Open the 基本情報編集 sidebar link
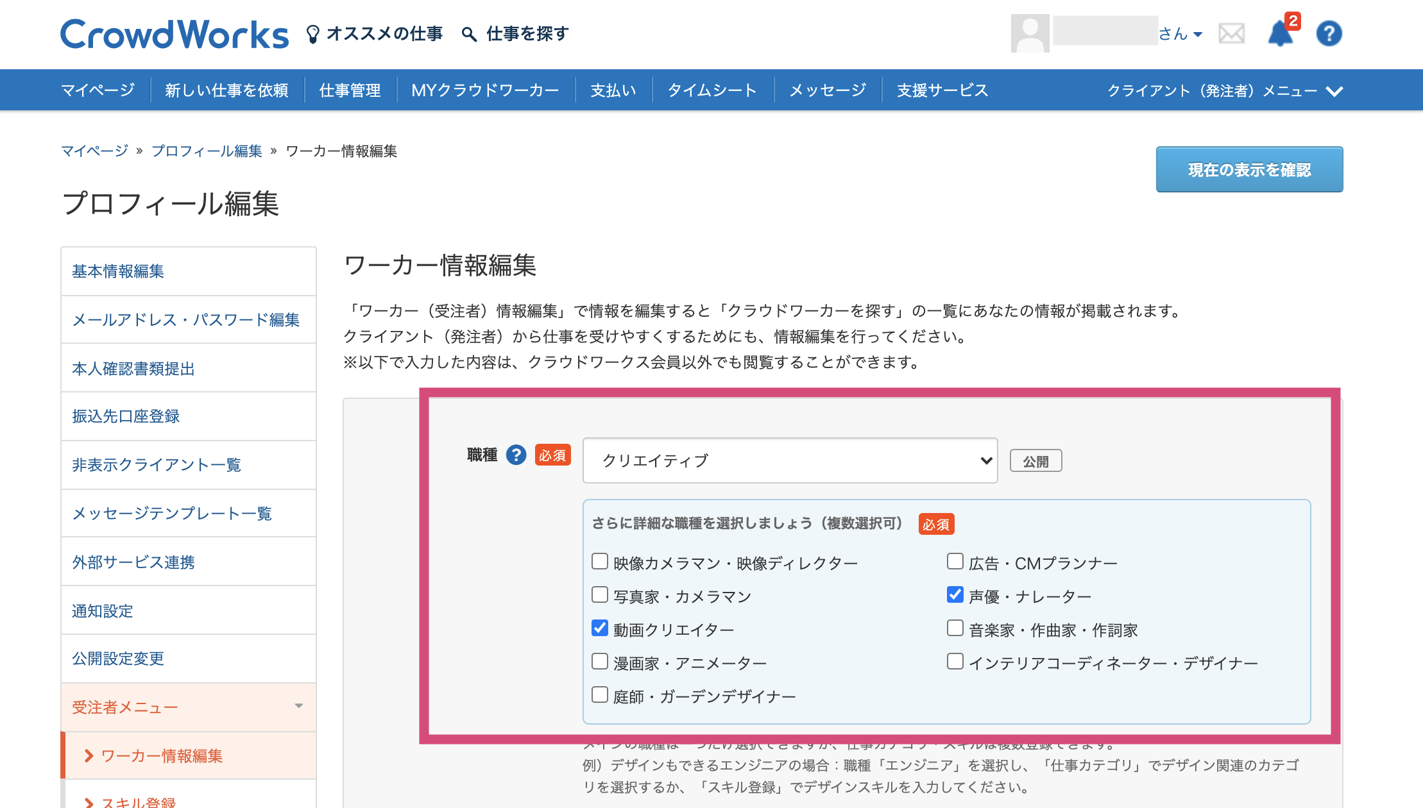This screenshot has height=808, width=1423. [118, 271]
